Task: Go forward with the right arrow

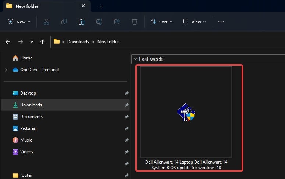Action: point(21,42)
